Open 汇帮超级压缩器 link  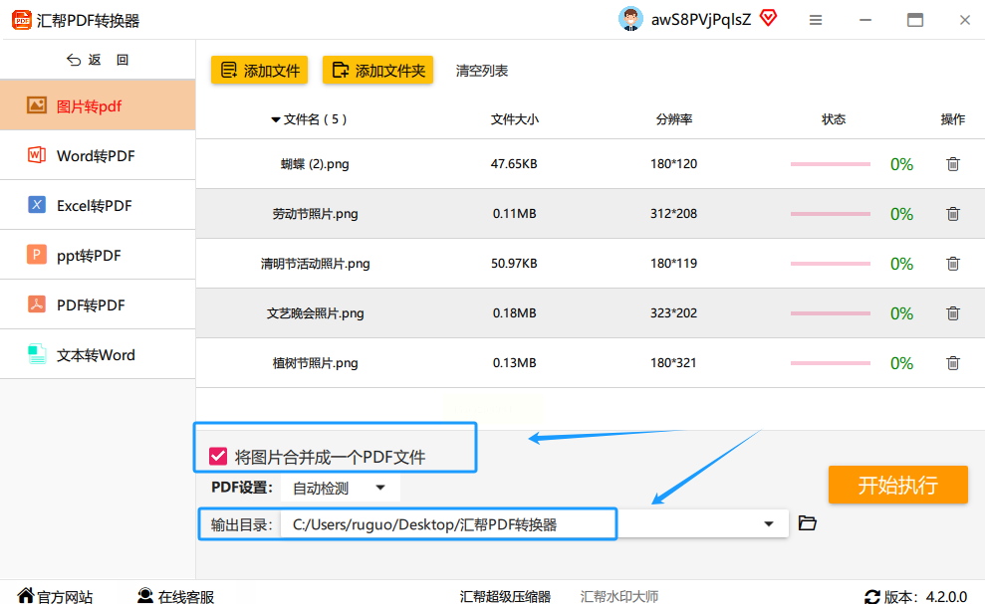click(x=505, y=596)
